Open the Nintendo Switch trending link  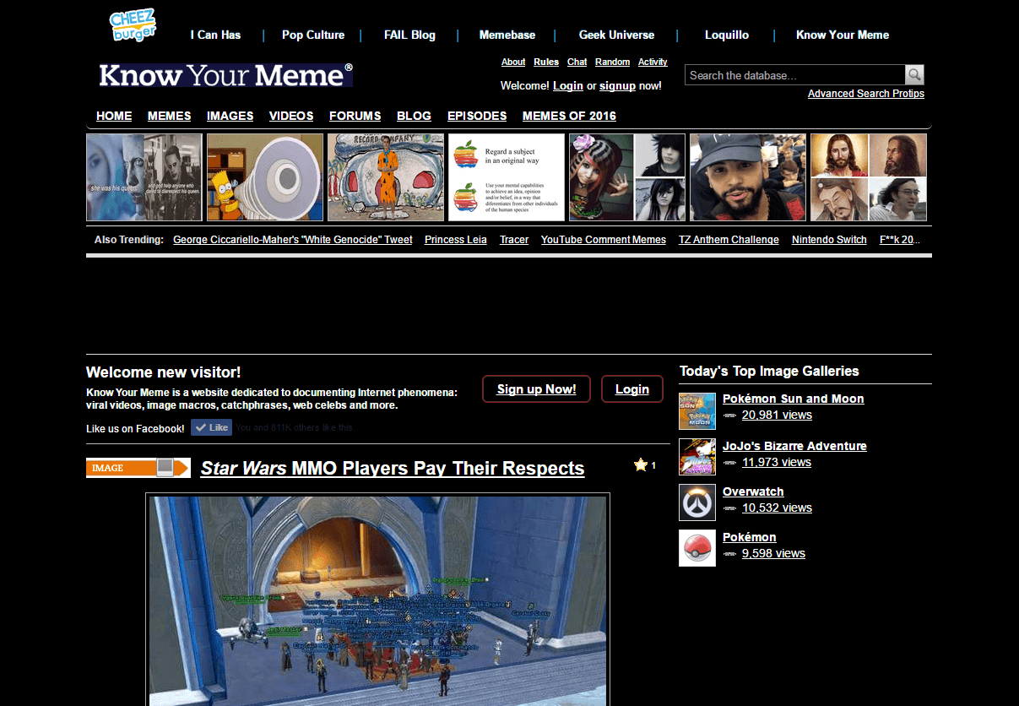point(829,240)
